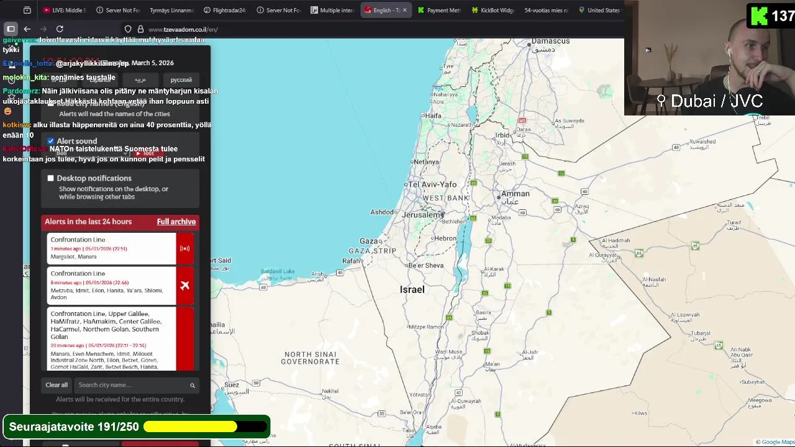
Task: Click Gaza label on the map
Action: (370, 241)
